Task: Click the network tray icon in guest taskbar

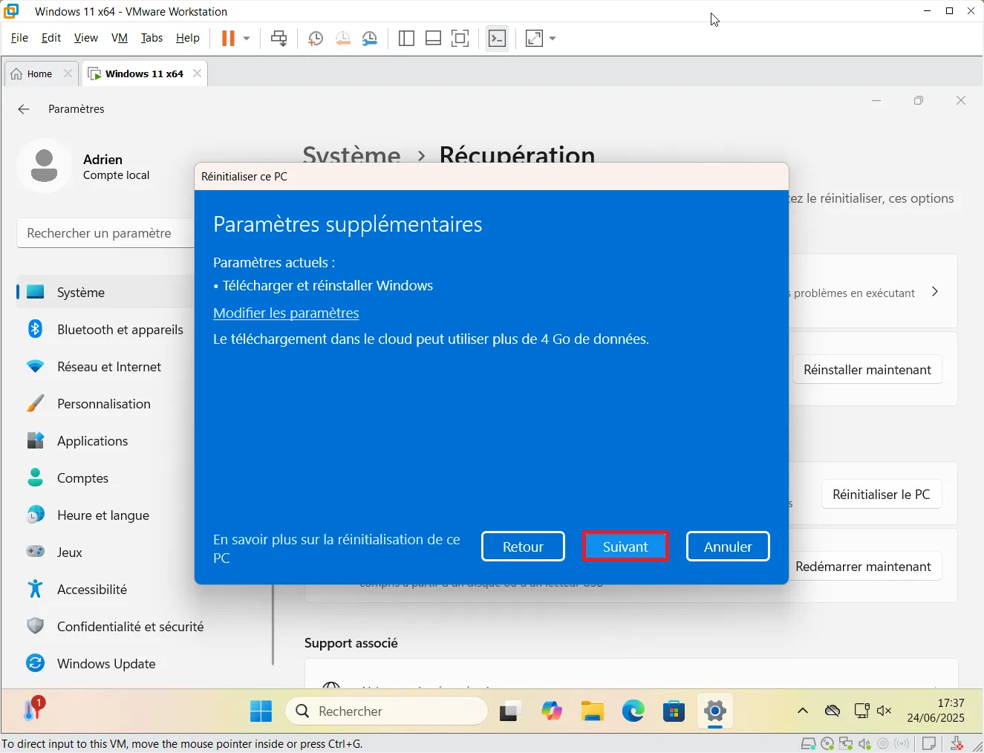Action: click(861, 711)
